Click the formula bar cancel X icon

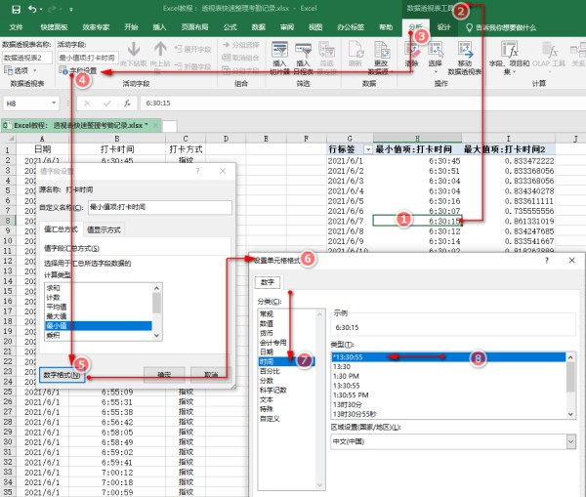click(x=87, y=104)
